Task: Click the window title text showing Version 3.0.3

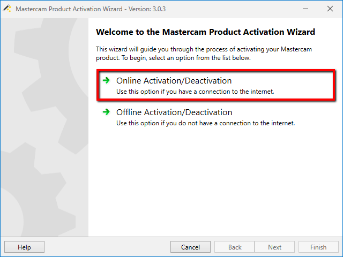Action: (x=91, y=9)
